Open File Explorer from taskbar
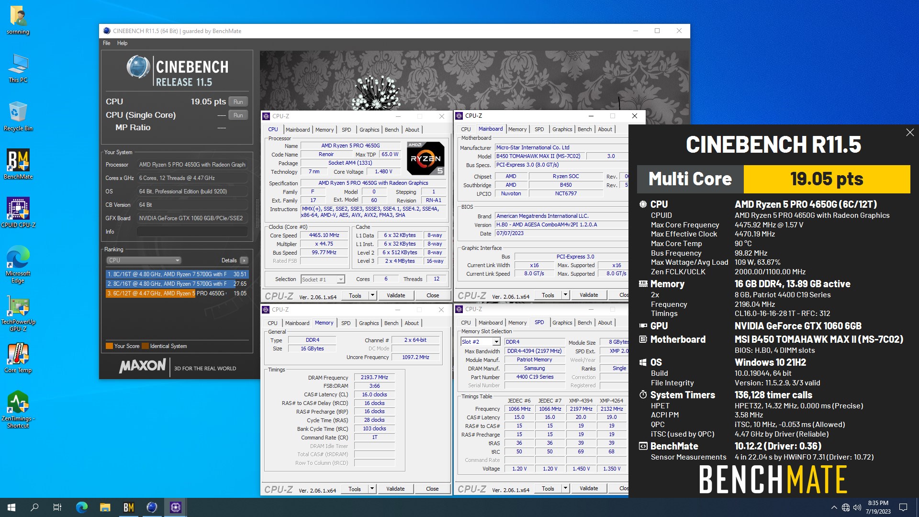Viewport: 919px width, 517px height. click(105, 507)
